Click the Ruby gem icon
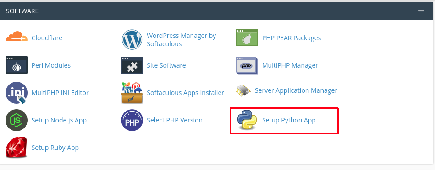Viewport: 435px width, 170px height. 17,147
